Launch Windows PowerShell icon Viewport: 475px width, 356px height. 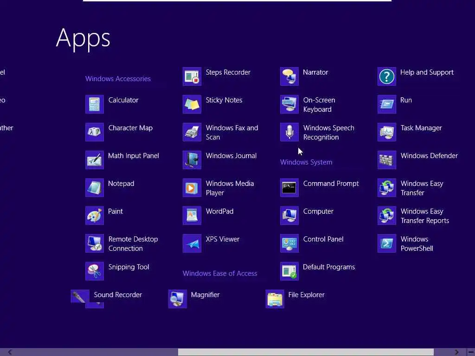pos(387,243)
